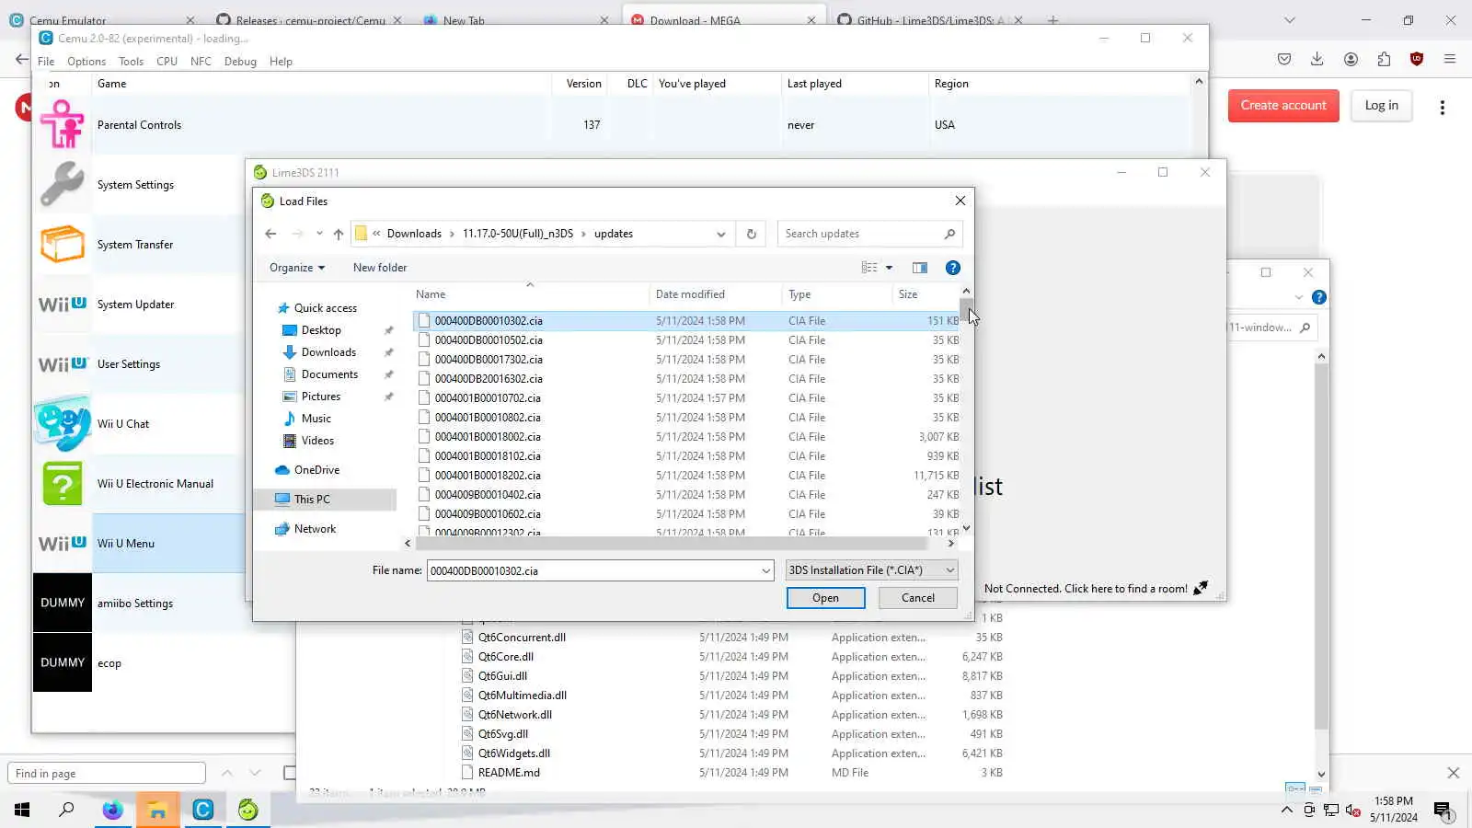Image resolution: width=1472 pixels, height=828 pixels.
Task: Open help in Load Files dialog
Action: pos(953,268)
